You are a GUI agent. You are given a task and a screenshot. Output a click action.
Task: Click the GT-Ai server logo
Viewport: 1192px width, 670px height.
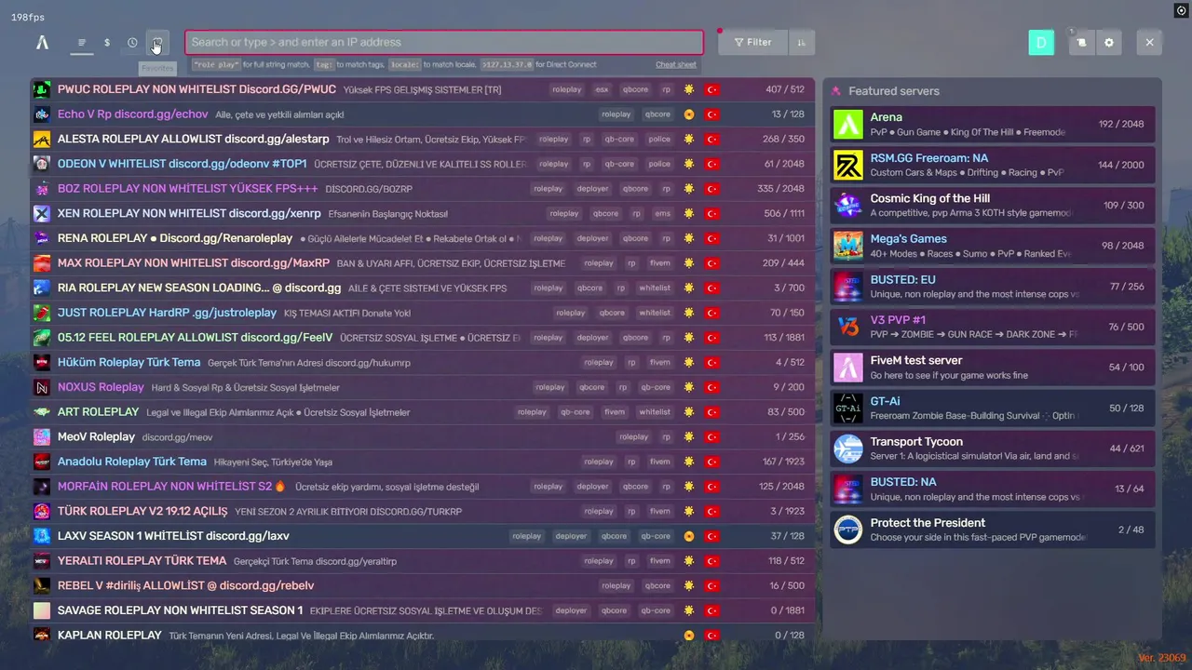[847, 408]
